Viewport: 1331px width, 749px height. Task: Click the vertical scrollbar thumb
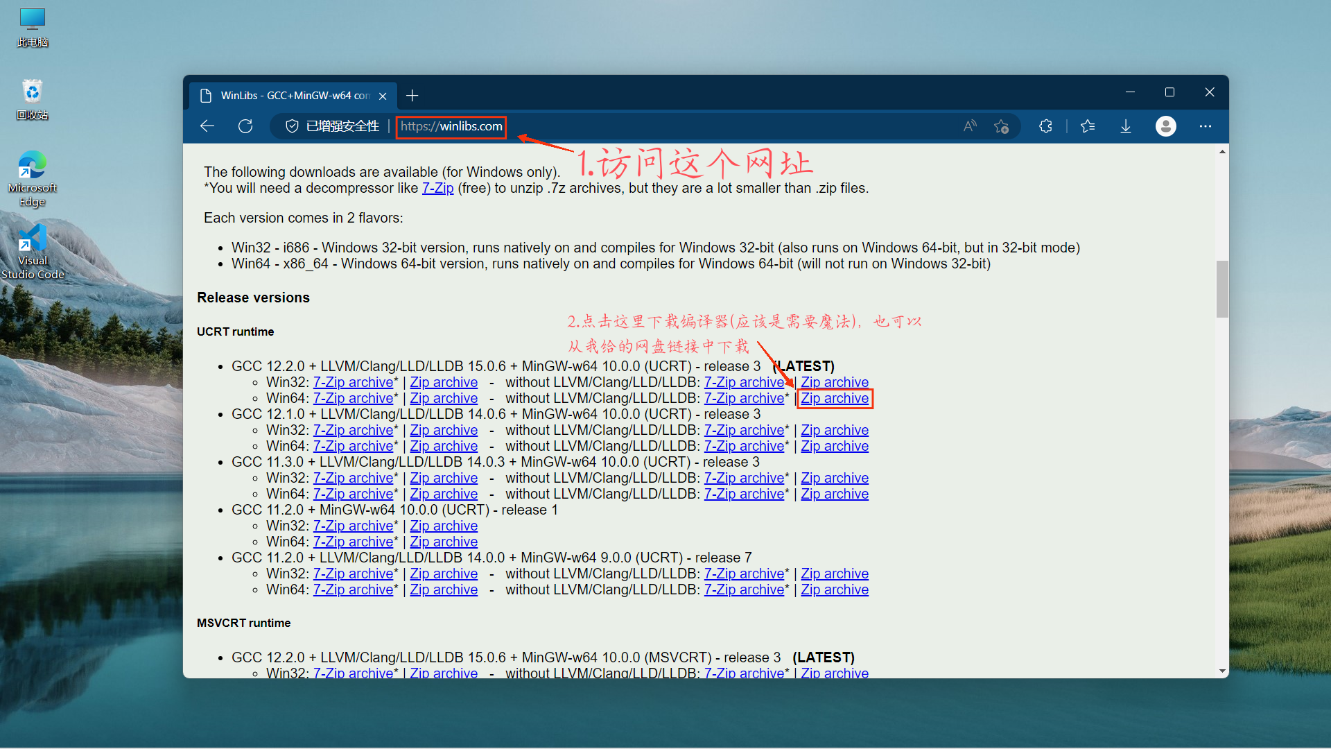(1222, 289)
